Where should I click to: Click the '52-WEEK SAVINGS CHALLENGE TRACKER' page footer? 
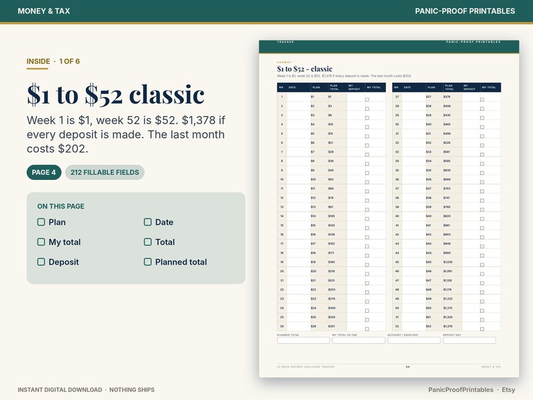(x=305, y=366)
